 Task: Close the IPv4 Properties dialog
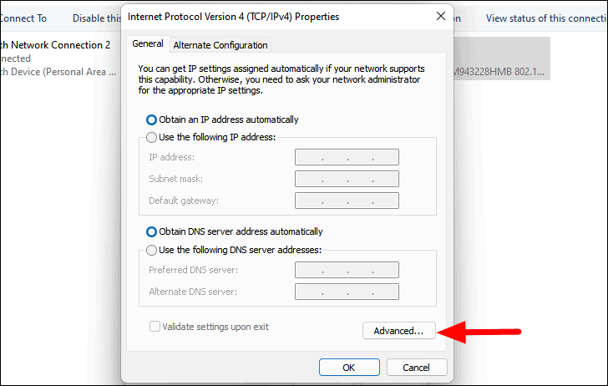point(440,16)
